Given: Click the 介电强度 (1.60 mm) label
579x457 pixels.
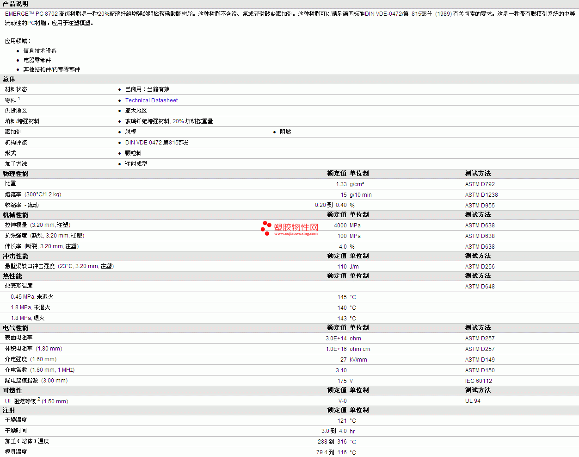Looking at the screenshot, I should tap(31, 359).
